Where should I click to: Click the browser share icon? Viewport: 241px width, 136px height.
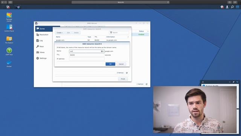click(230, 2)
